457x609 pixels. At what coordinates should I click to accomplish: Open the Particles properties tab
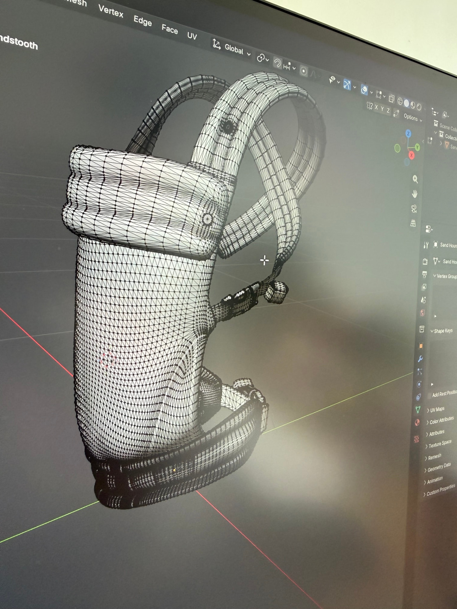[420, 371]
